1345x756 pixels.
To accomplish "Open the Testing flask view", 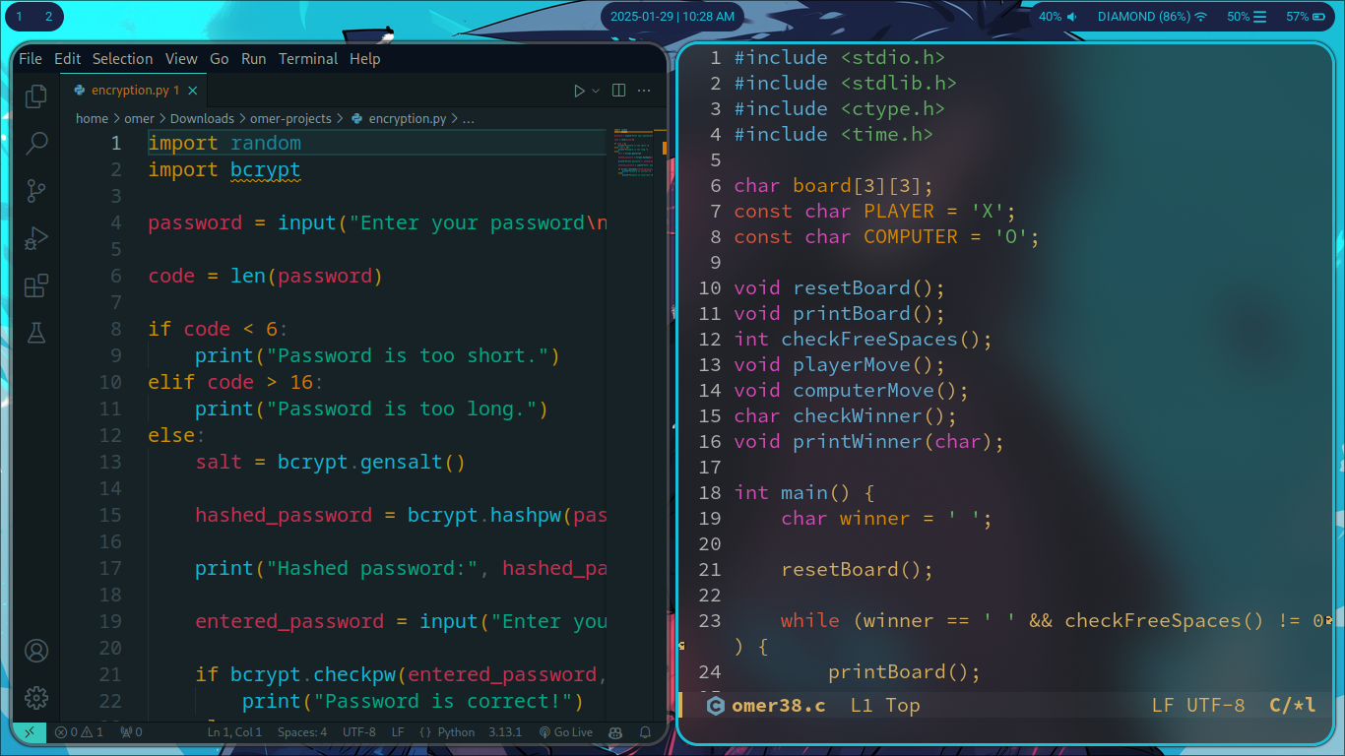I will [x=35, y=333].
